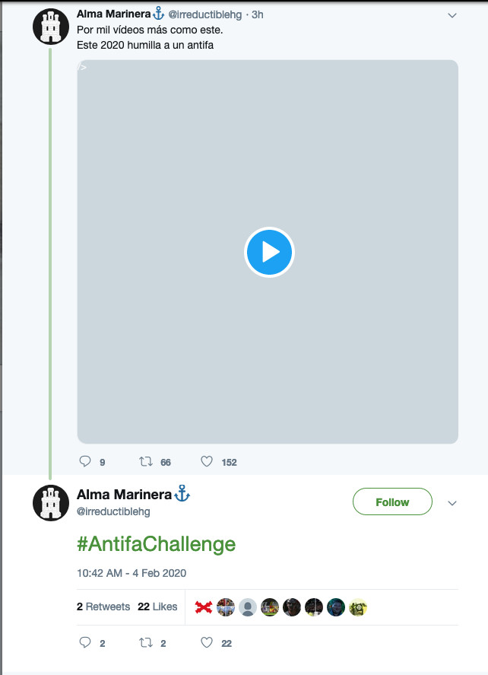Click reply icon on #AntifaChallenge tweet

85,643
